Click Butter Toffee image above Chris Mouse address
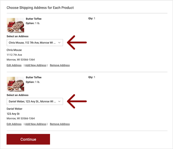Image resolution: width=173 pixels, height=149 pixels. coord(15,25)
